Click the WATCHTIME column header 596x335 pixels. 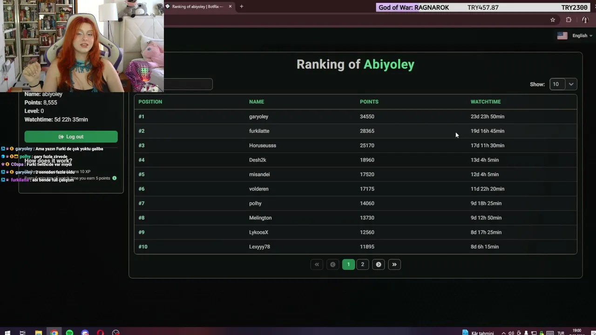tap(486, 102)
